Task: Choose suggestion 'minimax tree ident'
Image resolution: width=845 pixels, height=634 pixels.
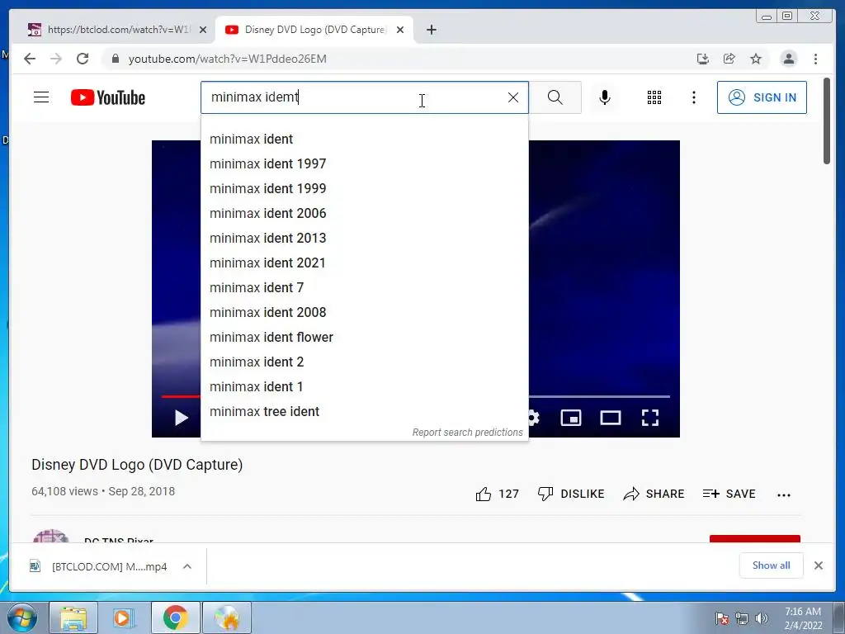Action: pos(364,412)
